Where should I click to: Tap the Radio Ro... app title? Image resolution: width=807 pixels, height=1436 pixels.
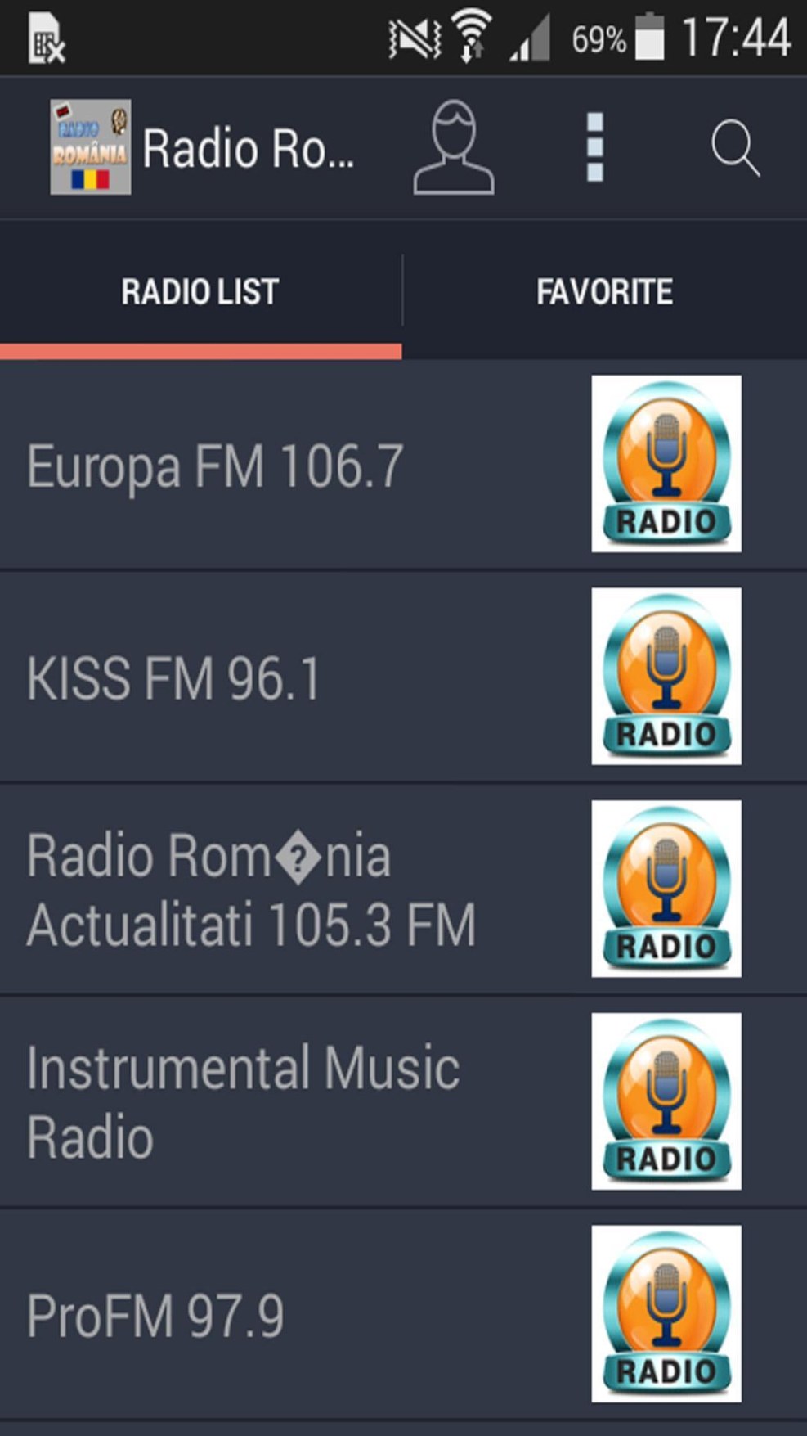(249, 149)
